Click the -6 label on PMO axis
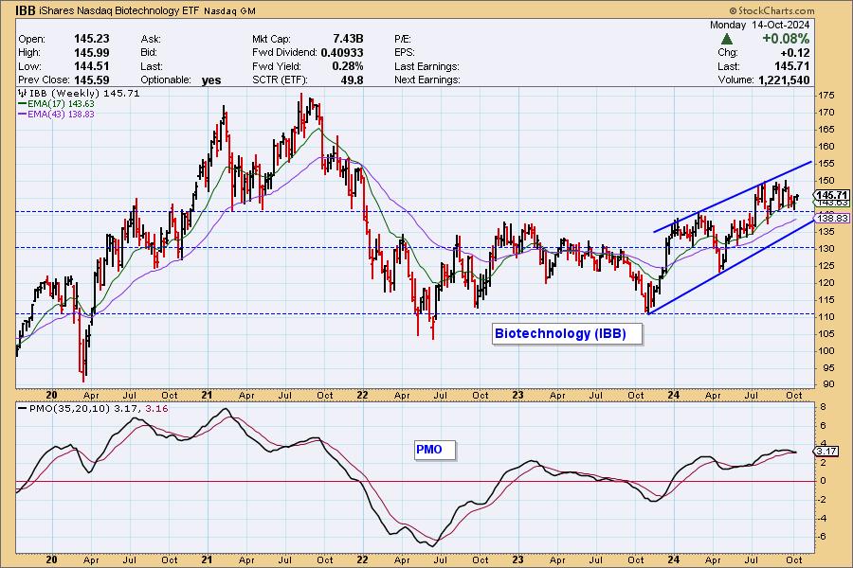The image size is (853, 568). (823, 537)
